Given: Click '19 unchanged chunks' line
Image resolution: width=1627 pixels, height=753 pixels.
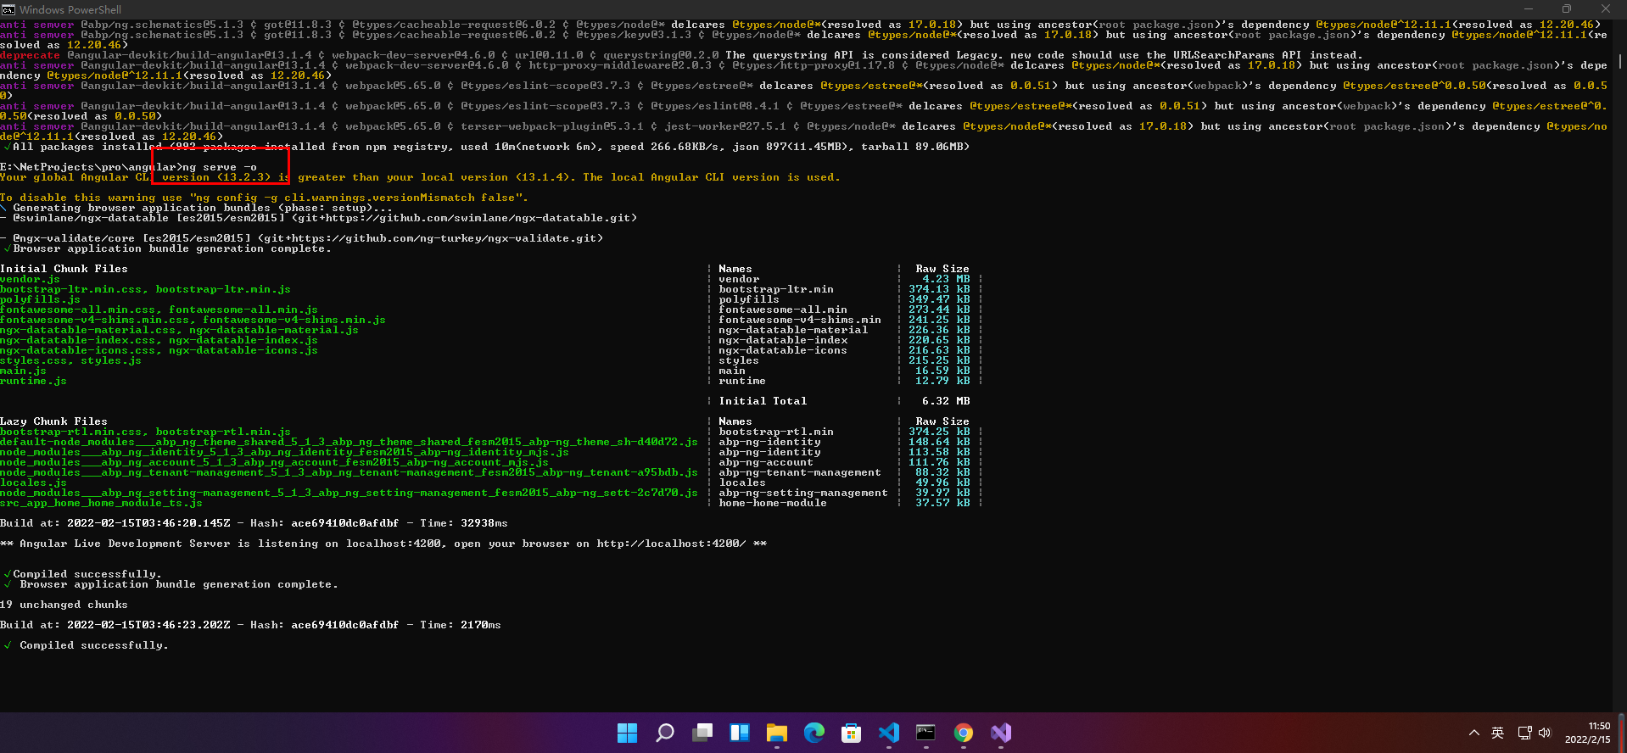Looking at the screenshot, I should [64, 605].
